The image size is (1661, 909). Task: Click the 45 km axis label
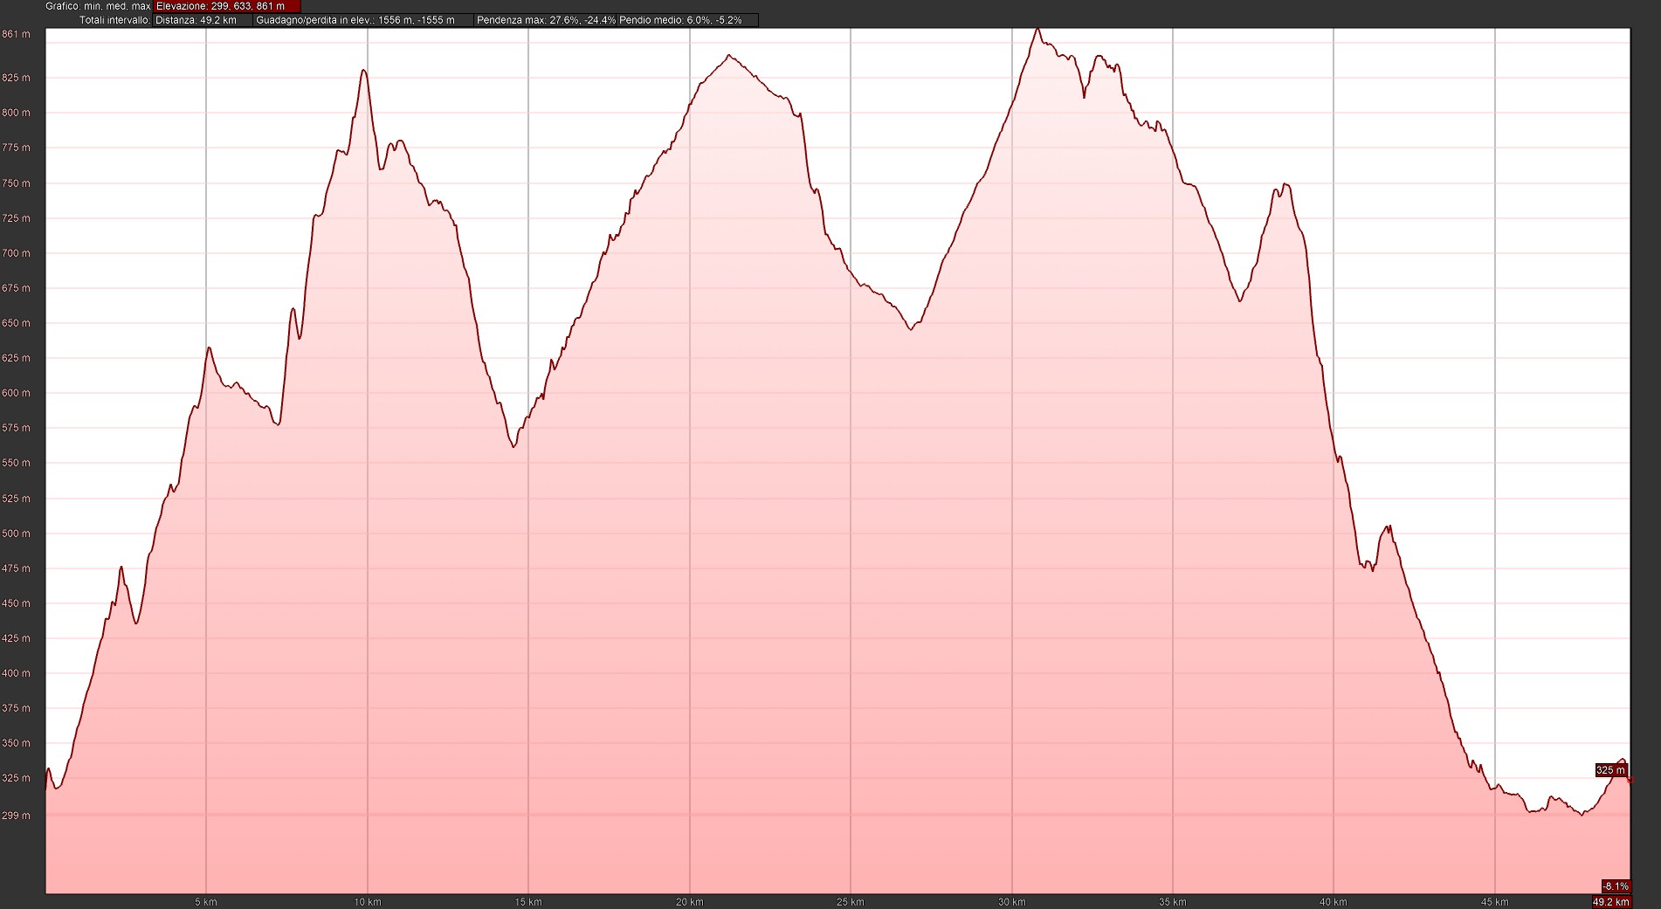tap(1495, 902)
